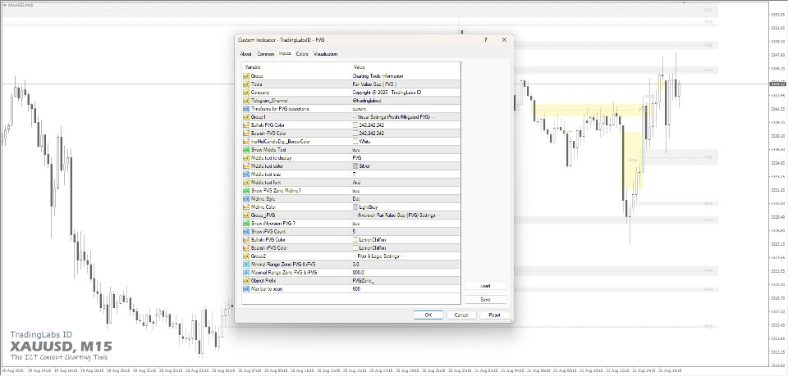788x376 pixels.
Task: Open the Colors tab
Action: (x=302, y=53)
